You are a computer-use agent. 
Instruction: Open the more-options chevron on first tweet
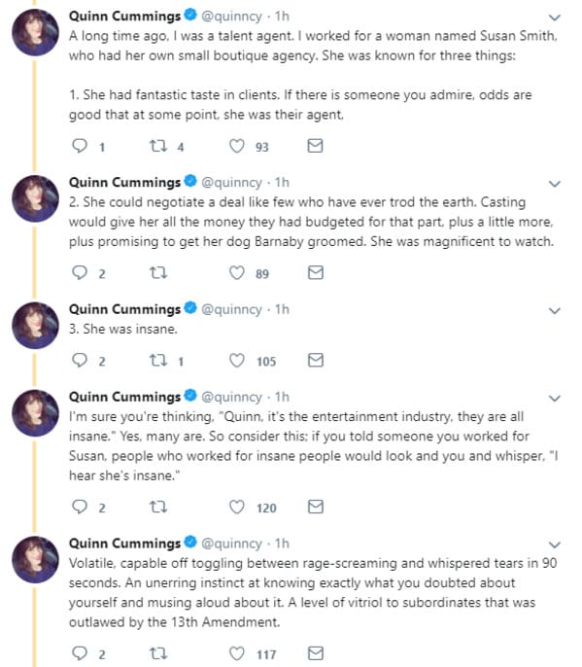[x=555, y=18]
